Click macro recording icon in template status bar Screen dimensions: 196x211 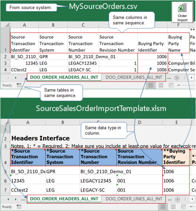pyautogui.click(x=19, y=207)
